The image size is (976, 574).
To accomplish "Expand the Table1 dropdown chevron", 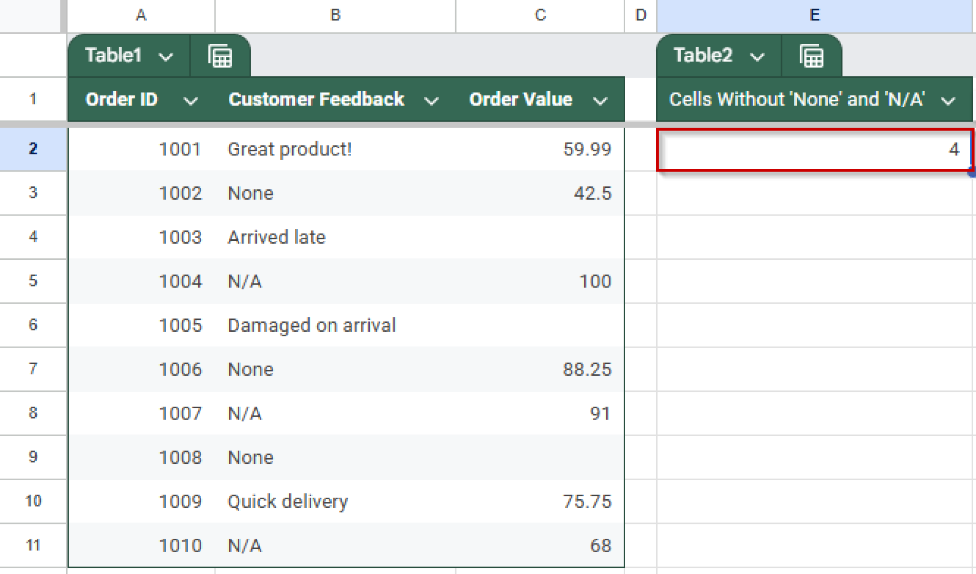I will click(165, 56).
